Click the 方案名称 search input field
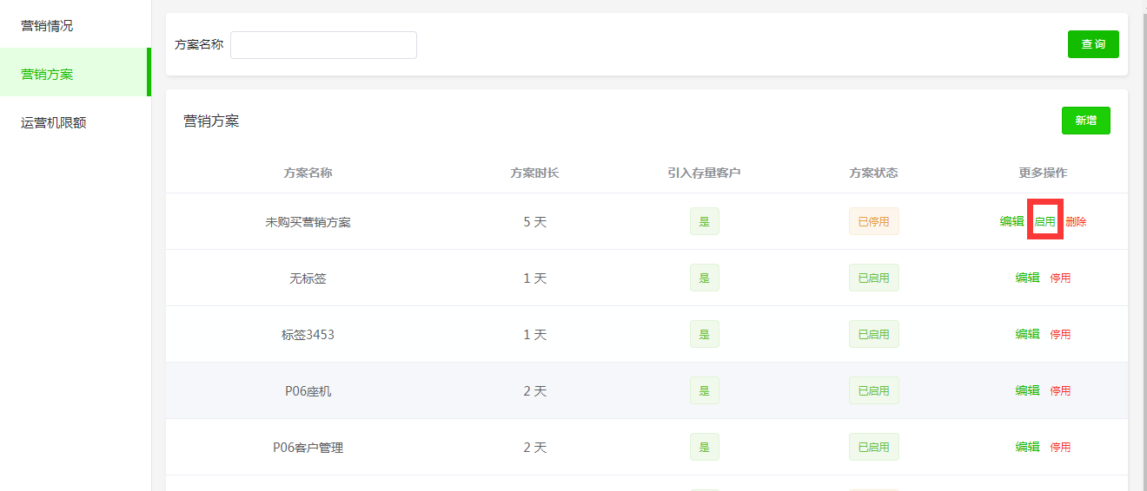Viewport: 1147px width, 491px height. tap(323, 45)
